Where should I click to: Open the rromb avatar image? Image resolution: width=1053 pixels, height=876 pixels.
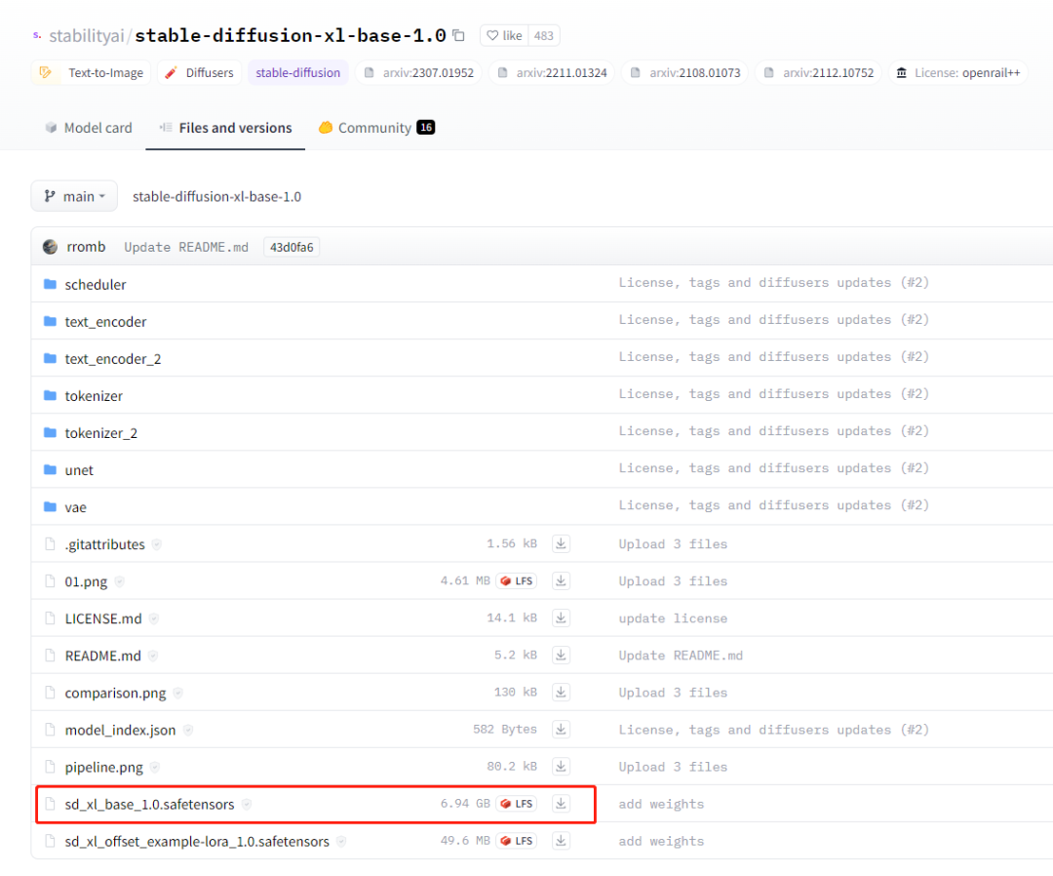[x=51, y=247]
